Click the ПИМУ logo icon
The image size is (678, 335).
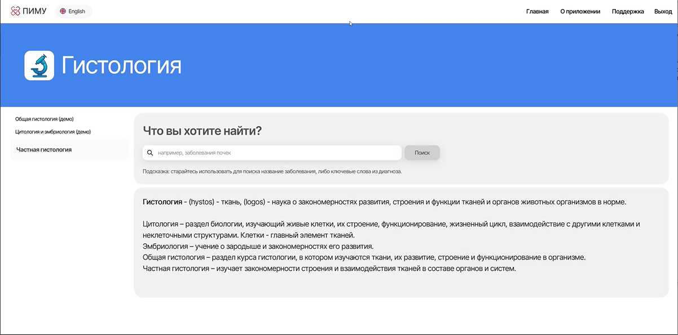pyautogui.click(x=16, y=11)
